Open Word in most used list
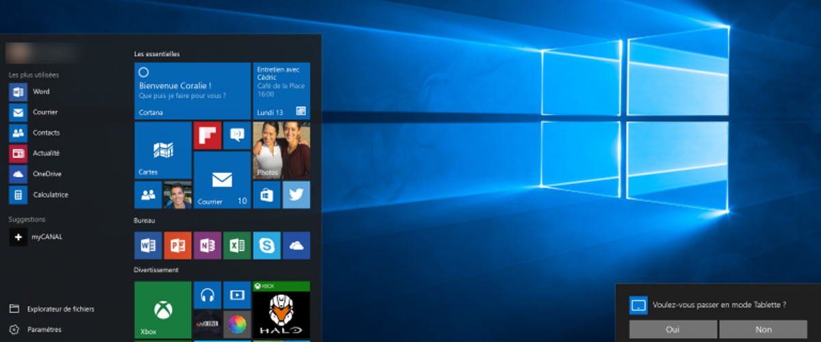This screenshot has width=821, height=342. (x=29, y=92)
